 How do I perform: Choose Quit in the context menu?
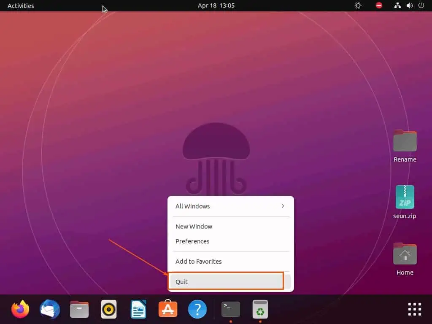(x=231, y=281)
